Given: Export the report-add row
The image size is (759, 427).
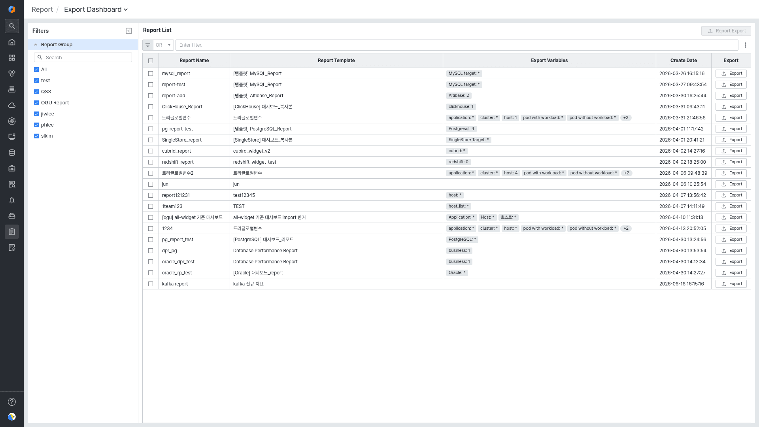Looking at the screenshot, I should 731,96.
